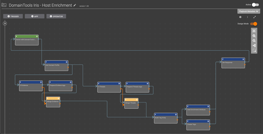263x134 pixels.
Task: Select the Set Response node
Action: tap(233, 63)
